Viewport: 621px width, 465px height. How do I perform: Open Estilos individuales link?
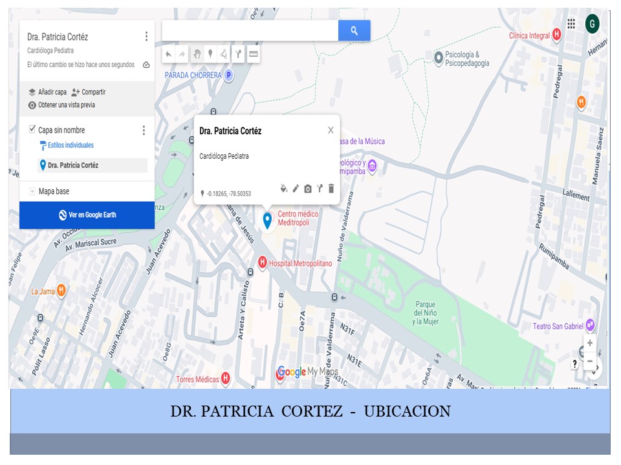pos(67,145)
